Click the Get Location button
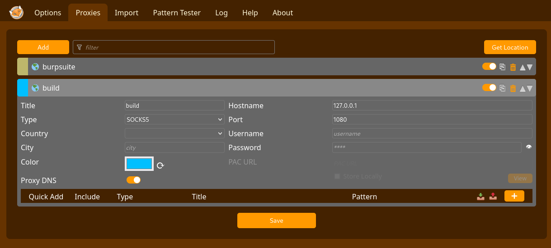This screenshot has height=248, width=551. [x=510, y=47]
